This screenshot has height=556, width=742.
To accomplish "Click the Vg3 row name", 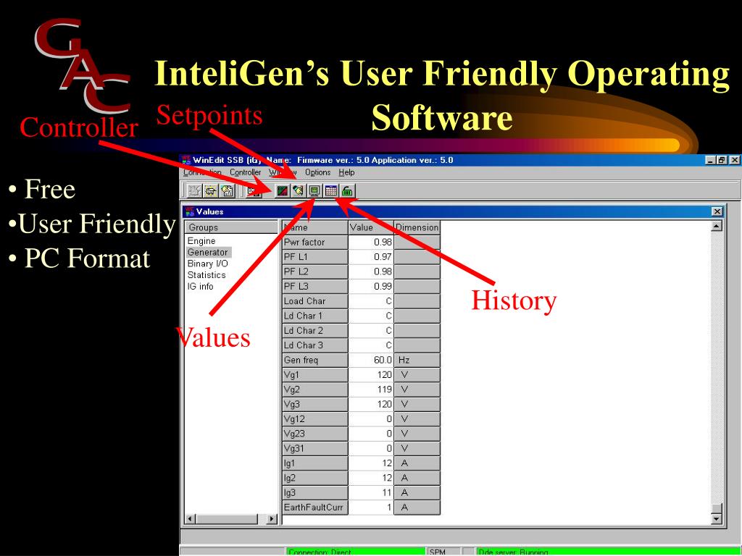I will (x=315, y=404).
